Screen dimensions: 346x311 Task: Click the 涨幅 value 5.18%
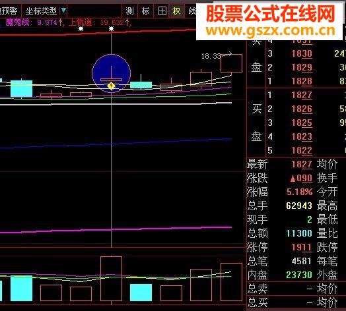click(299, 192)
